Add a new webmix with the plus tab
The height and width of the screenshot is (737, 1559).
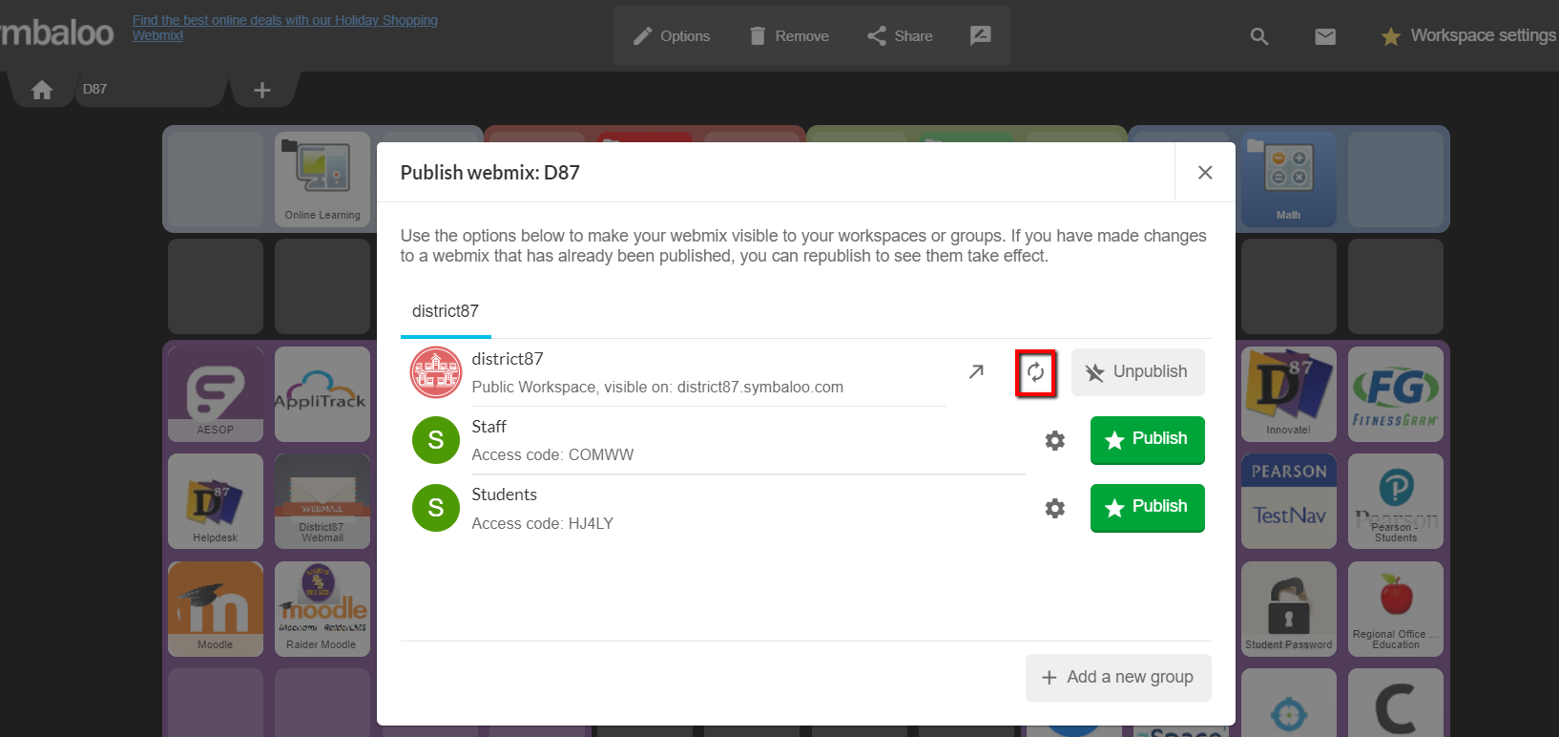point(262,90)
